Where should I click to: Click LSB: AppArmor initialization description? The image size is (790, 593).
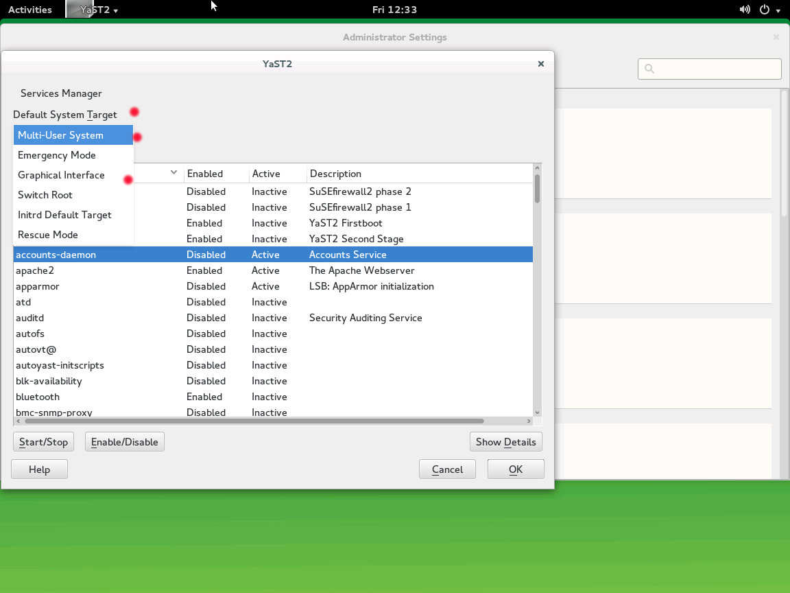coord(371,286)
